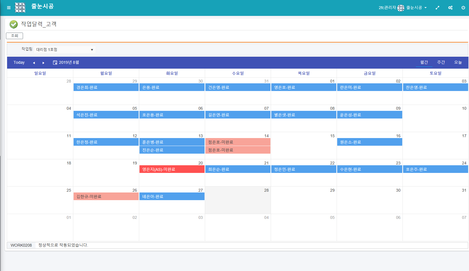This screenshot has height=271, width=469.
Task: Switch to the 월간 view tab
Action: pyautogui.click(x=424, y=62)
